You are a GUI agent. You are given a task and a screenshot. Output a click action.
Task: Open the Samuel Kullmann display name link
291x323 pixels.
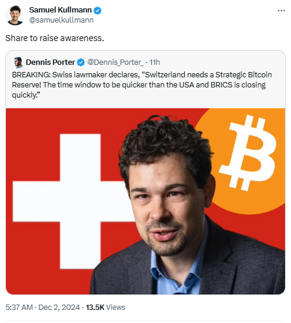pyautogui.click(x=60, y=10)
